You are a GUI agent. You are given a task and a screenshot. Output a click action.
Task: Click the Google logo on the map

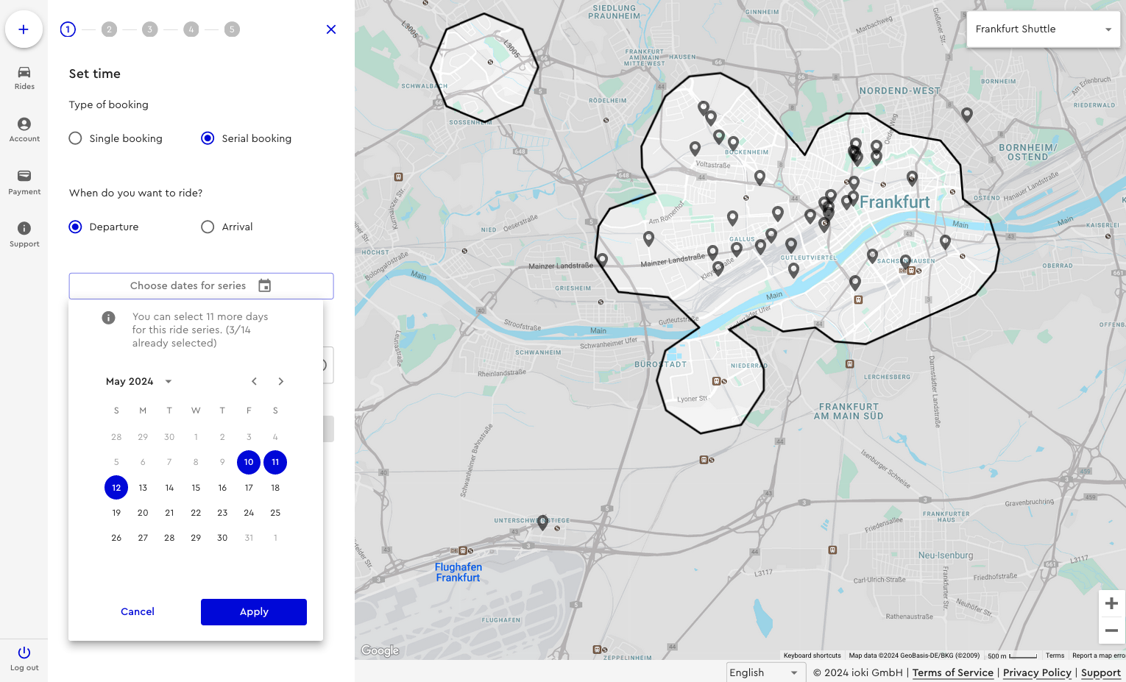tap(380, 650)
